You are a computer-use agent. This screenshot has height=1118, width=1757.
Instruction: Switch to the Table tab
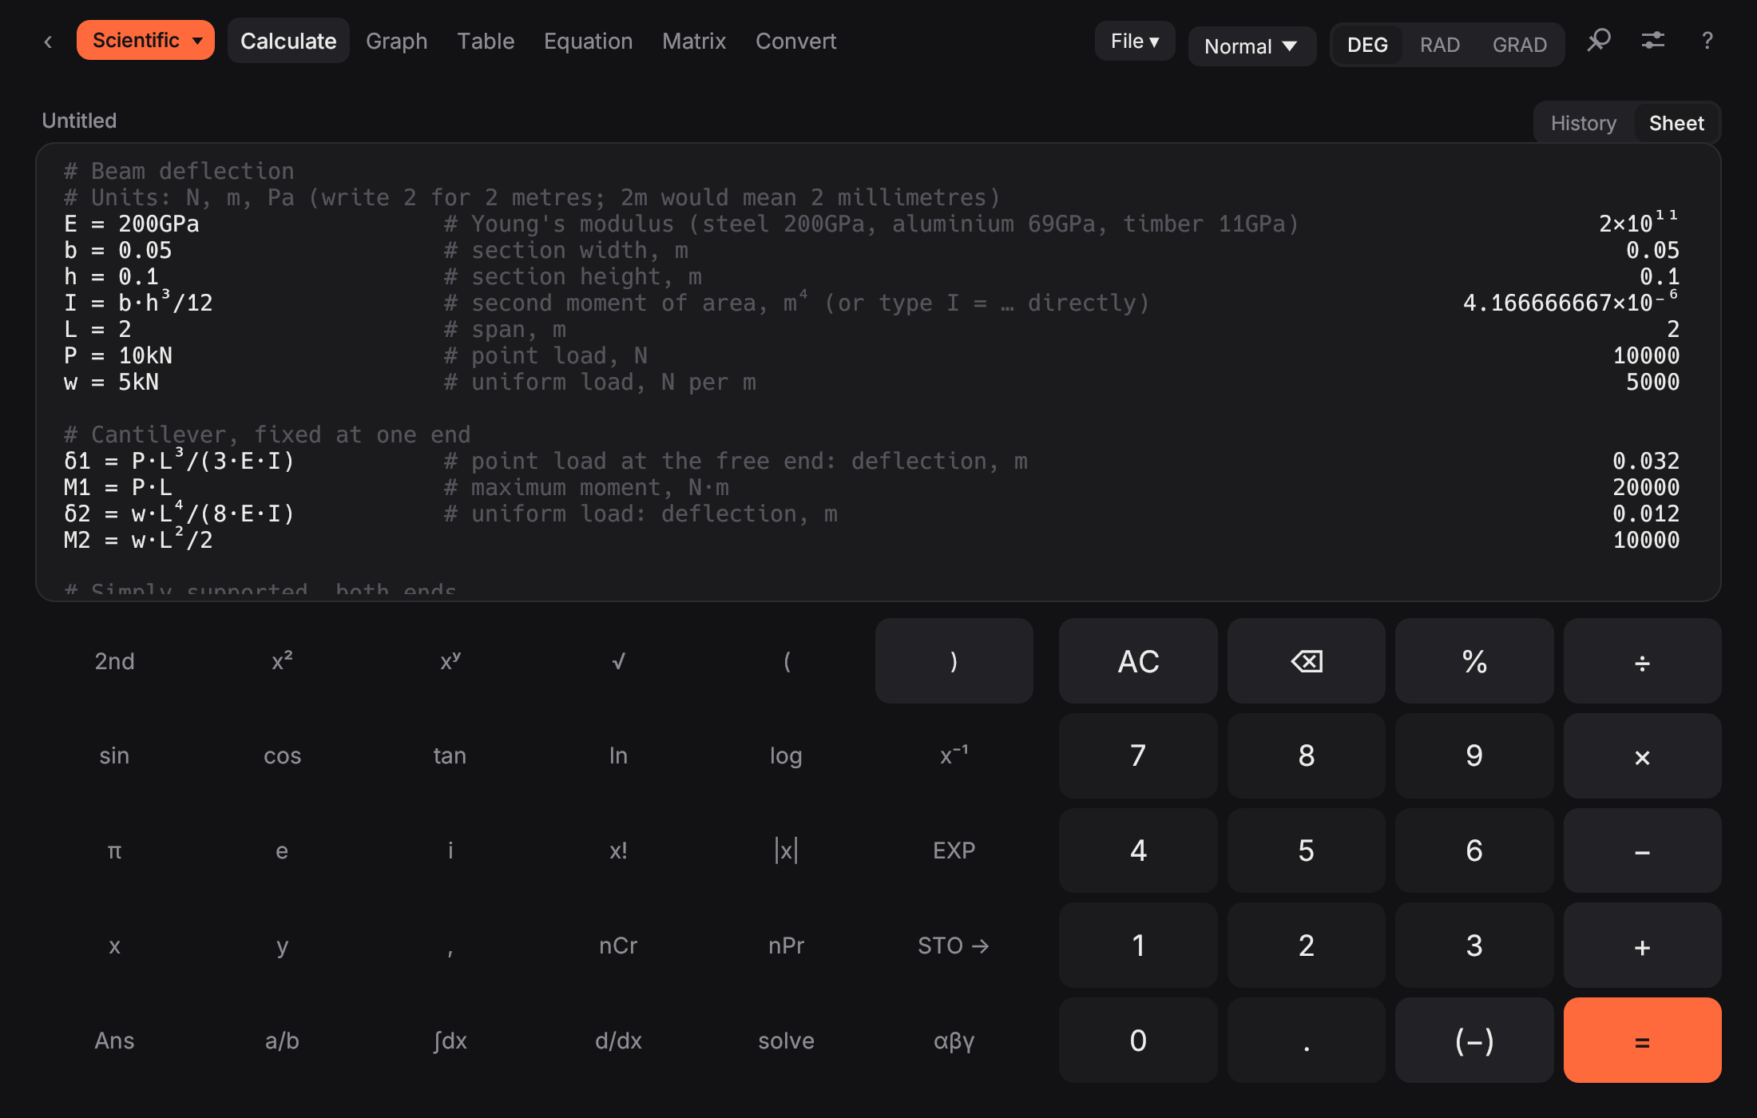pyautogui.click(x=486, y=41)
